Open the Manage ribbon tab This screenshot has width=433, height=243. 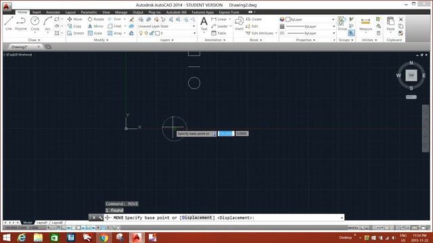(121, 12)
